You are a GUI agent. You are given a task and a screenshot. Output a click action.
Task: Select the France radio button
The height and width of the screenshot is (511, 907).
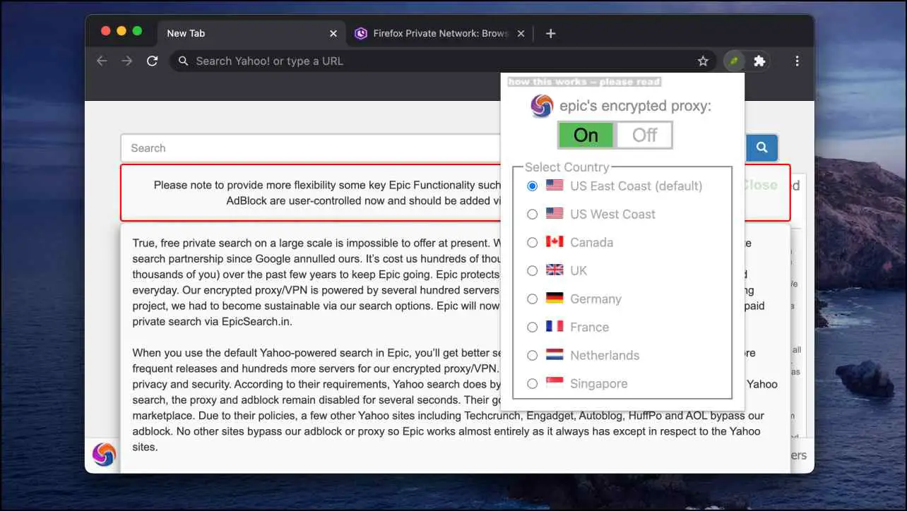533,327
